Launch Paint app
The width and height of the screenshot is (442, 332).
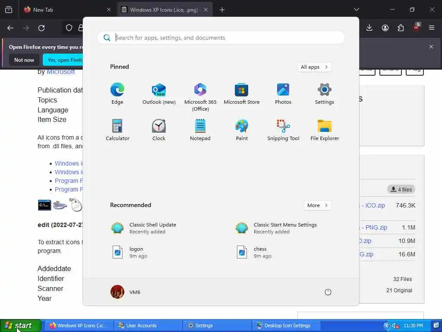tap(242, 130)
